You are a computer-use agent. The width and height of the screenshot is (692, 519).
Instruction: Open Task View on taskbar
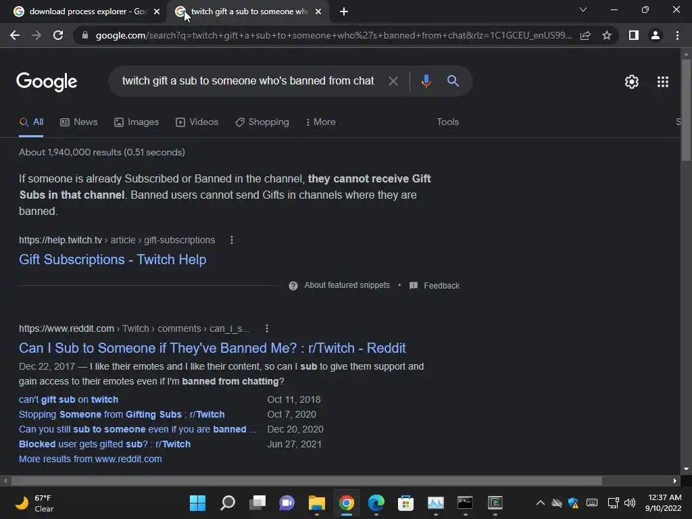click(x=257, y=503)
